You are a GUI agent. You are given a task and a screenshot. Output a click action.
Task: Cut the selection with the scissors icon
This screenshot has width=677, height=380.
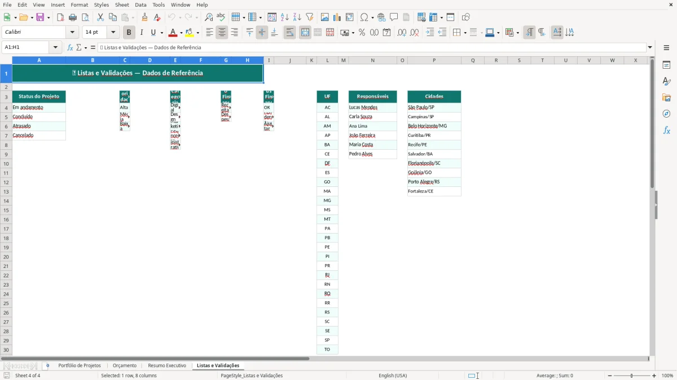coord(100,17)
